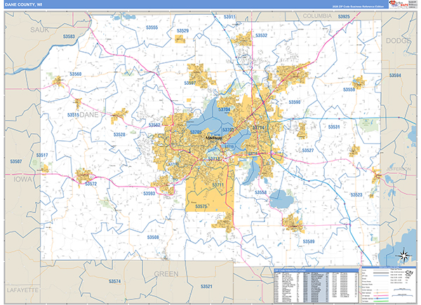Click the "LAFAYETTE" county label
The height and width of the screenshot is (305, 421).
(x=22, y=290)
